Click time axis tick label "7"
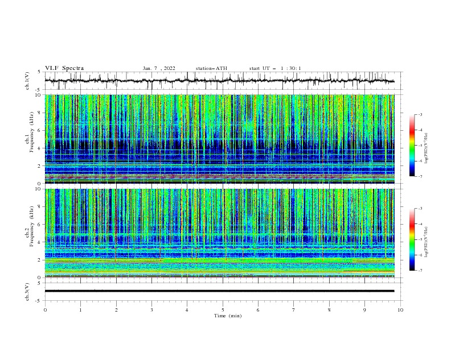 (294, 310)
